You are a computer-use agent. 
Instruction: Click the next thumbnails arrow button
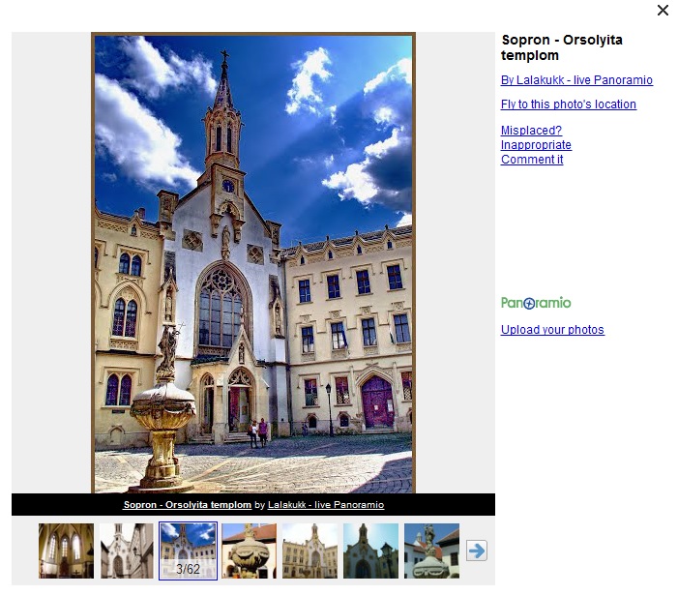coord(476,550)
